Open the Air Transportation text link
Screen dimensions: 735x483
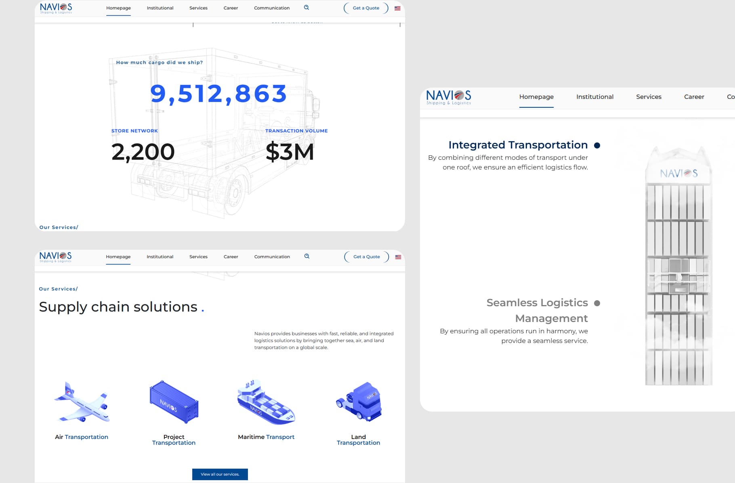tap(82, 437)
